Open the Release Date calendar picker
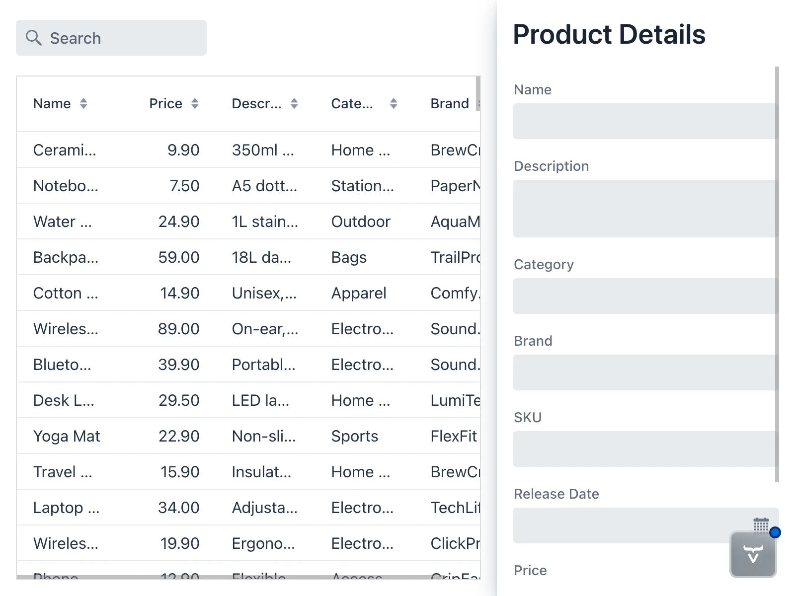 761,524
